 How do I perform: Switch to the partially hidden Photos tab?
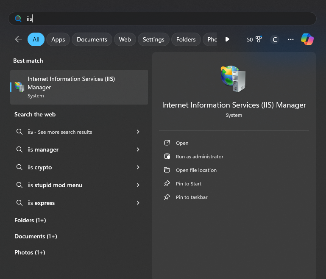(x=210, y=39)
